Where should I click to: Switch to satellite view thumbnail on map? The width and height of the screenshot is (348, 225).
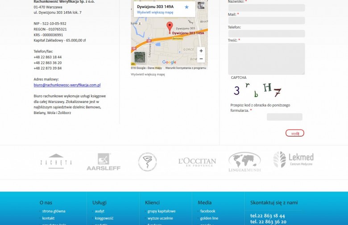(140, 57)
